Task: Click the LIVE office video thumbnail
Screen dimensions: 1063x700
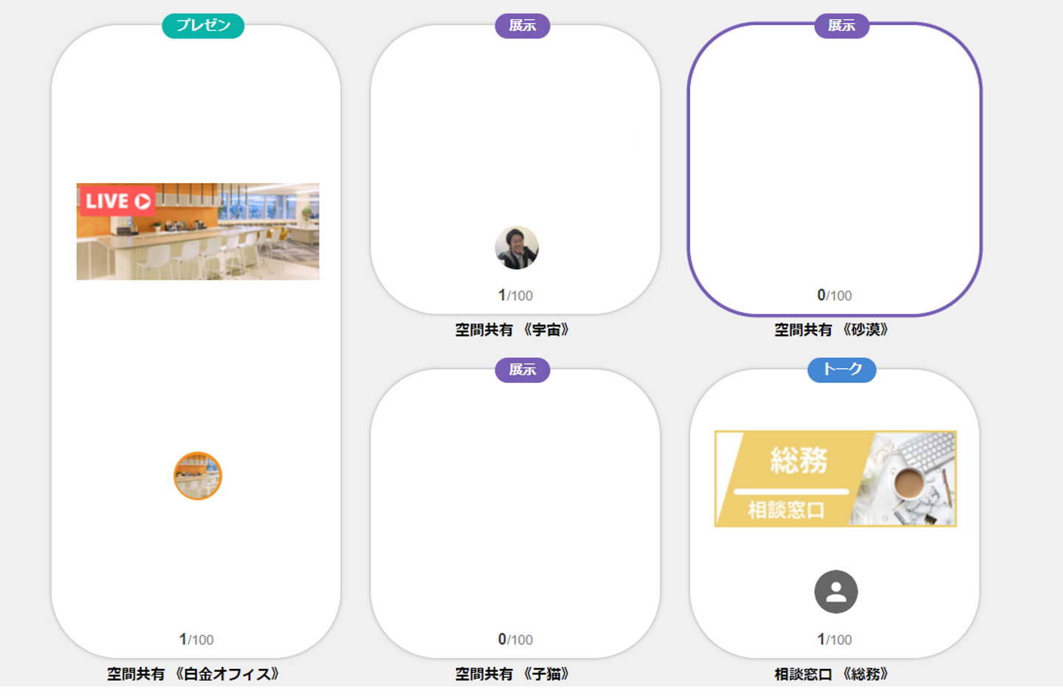Action: tap(198, 232)
